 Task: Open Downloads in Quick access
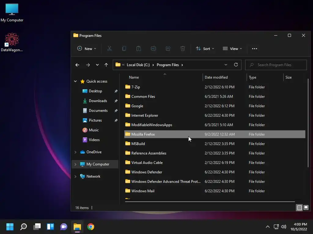point(98,101)
